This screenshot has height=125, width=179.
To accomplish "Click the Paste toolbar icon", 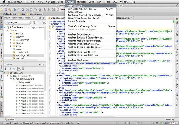I will click(31, 10).
